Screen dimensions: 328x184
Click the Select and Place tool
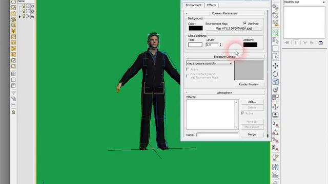tap(275, 90)
